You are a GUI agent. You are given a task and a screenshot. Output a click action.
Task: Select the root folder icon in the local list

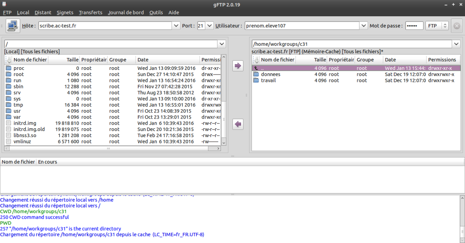[x=9, y=74]
